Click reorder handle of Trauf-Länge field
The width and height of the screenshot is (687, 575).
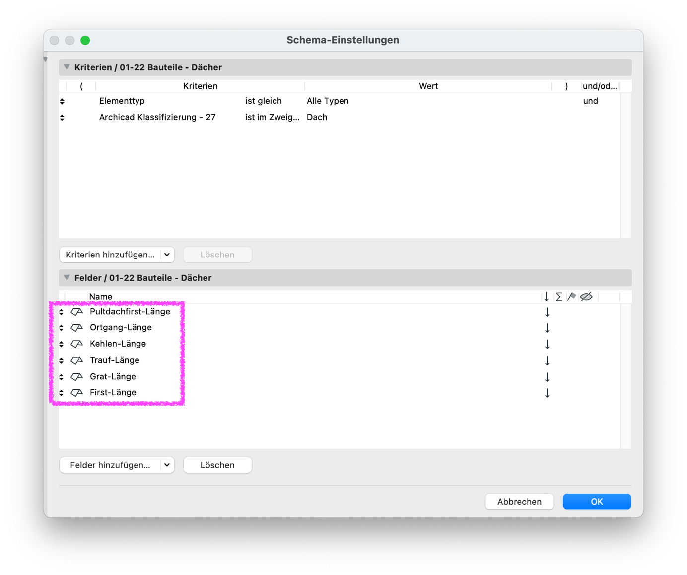[x=62, y=361]
